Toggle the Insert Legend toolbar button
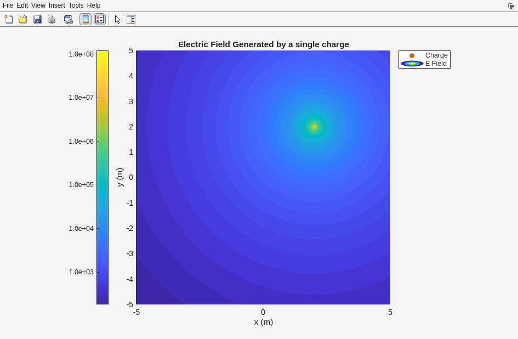 99,19
